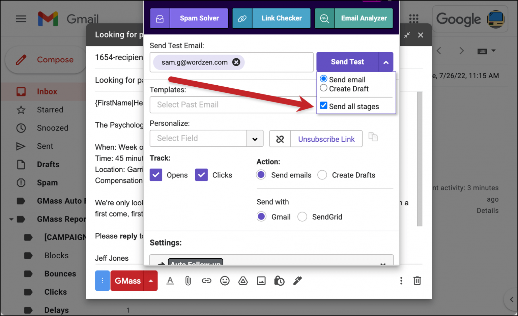This screenshot has width=518, height=316.
Task: Attach a file with the paperclip icon
Action: 188,281
